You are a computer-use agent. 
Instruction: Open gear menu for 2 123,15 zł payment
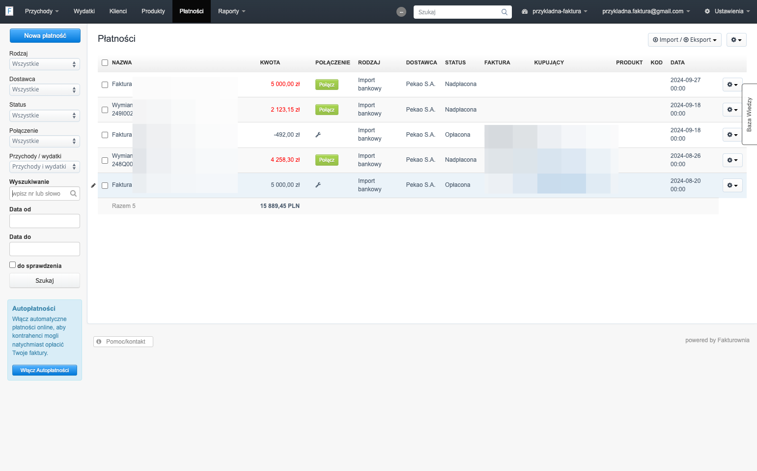coord(732,110)
